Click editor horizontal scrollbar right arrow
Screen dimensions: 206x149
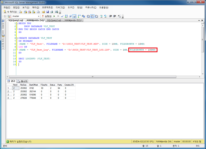[199, 77]
